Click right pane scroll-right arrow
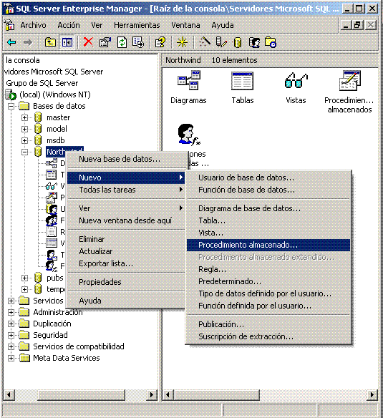 pos(372,394)
